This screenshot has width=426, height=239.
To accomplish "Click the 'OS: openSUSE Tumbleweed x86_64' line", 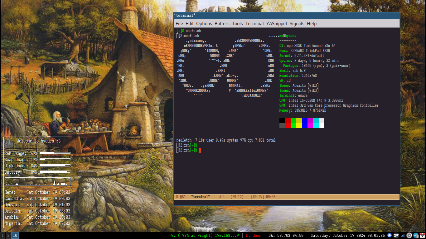I will [x=307, y=46].
